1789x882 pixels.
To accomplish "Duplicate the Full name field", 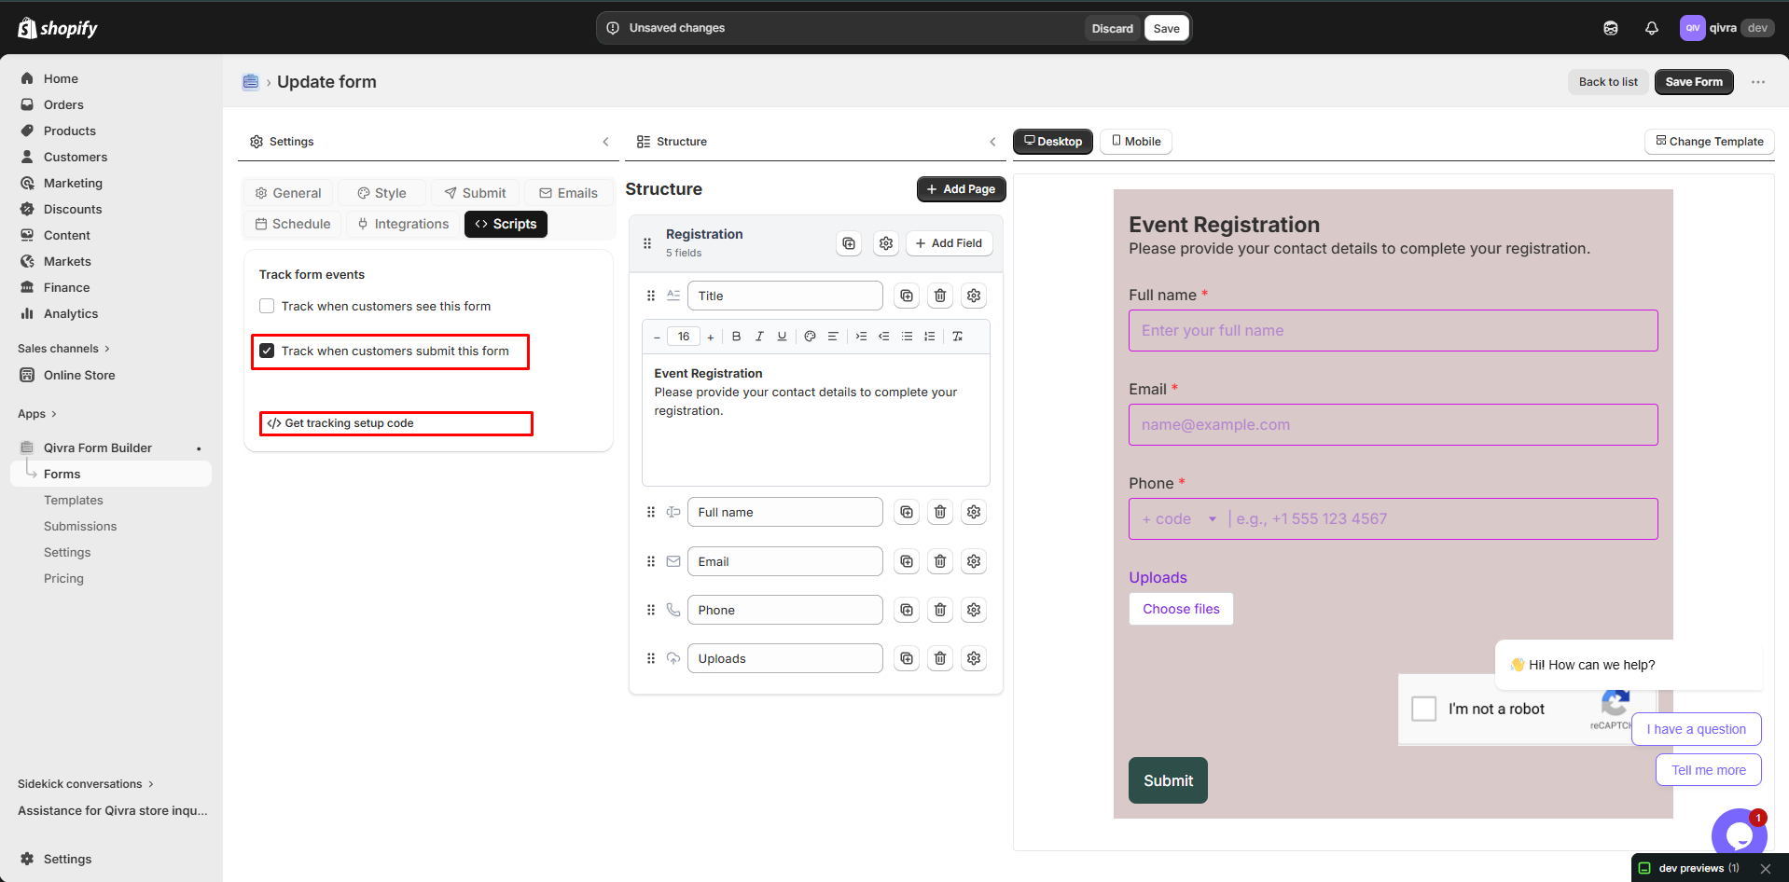I will click(x=907, y=512).
